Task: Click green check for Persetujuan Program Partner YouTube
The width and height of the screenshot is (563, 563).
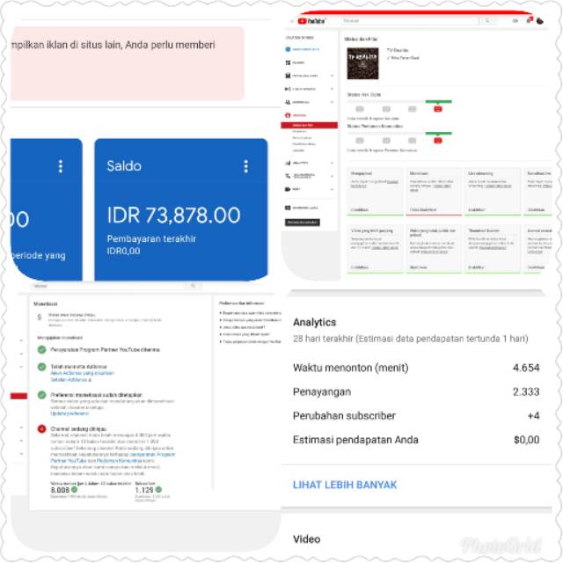Action: click(x=41, y=349)
